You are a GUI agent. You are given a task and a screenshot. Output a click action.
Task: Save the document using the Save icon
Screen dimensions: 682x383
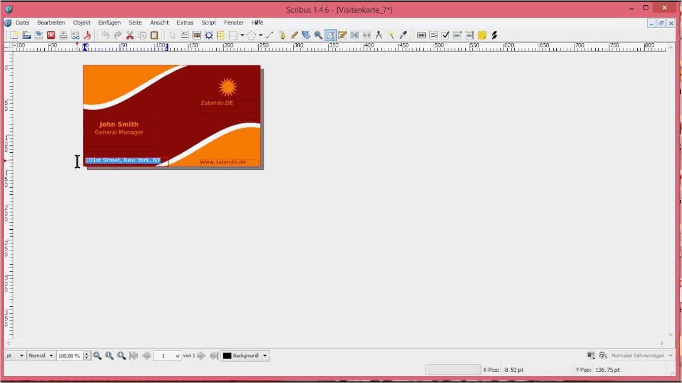pos(39,35)
